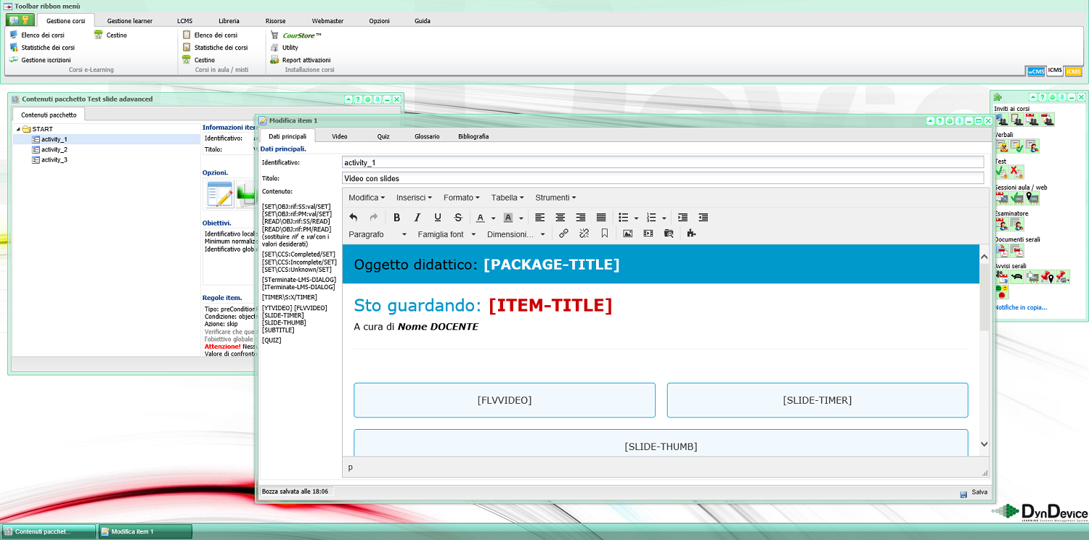Open the LCMS ribbon tab
Viewport: 1089px width, 540px height.
point(184,21)
